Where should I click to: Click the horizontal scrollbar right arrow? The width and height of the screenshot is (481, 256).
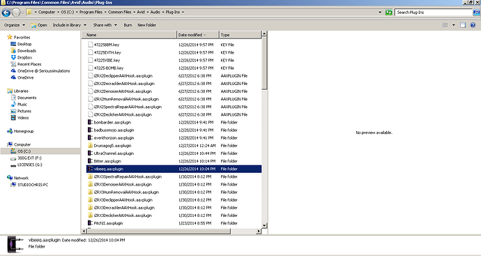pos(259,231)
